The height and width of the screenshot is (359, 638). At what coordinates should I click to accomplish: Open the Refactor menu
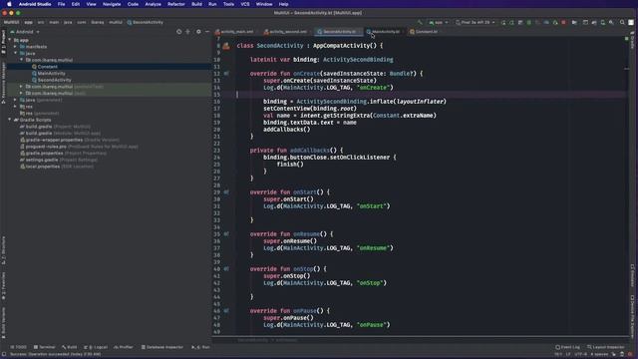click(176, 4)
